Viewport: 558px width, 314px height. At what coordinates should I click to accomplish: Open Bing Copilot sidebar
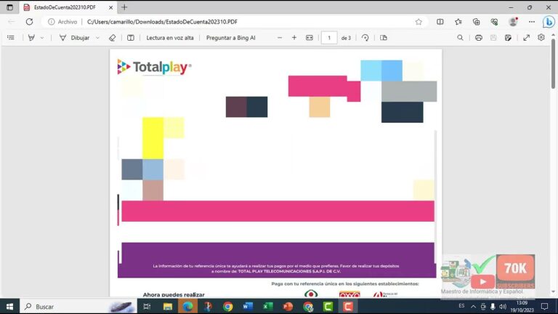549,22
